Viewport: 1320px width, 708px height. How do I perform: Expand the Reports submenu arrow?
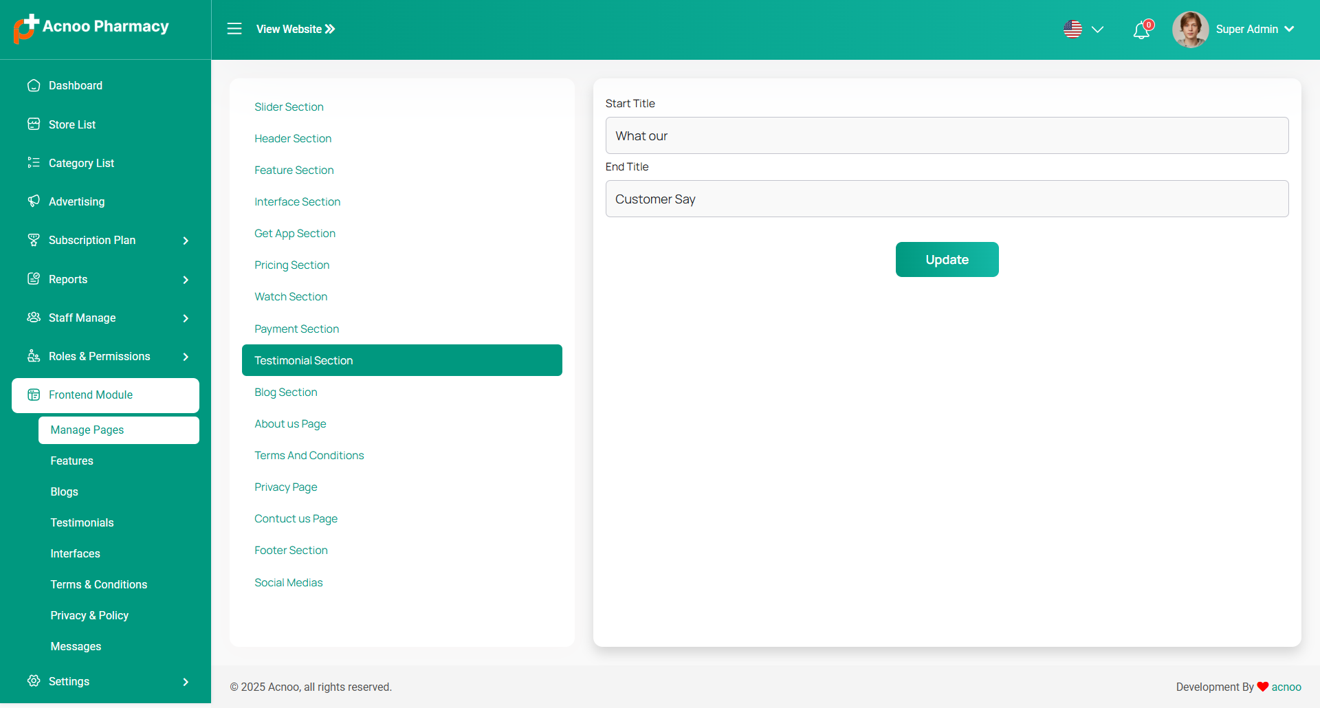(186, 280)
